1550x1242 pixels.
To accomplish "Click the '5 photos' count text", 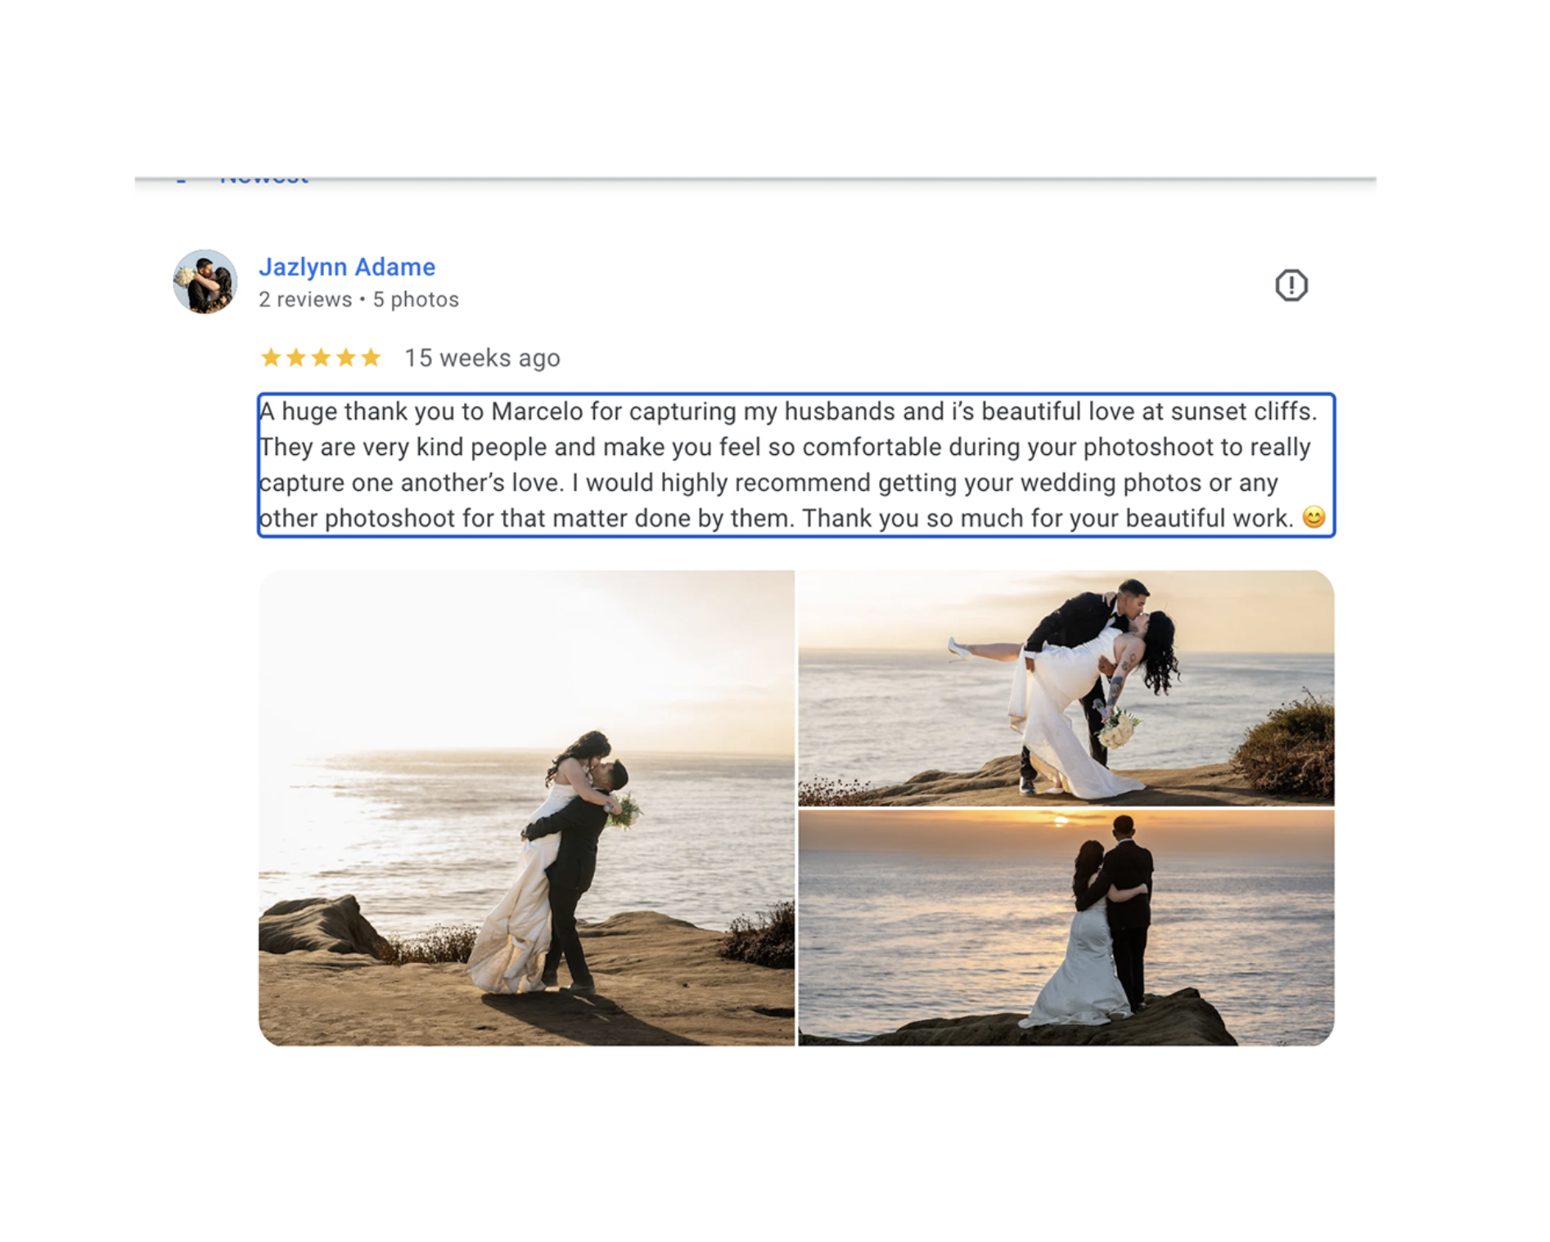I will coord(416,299).
